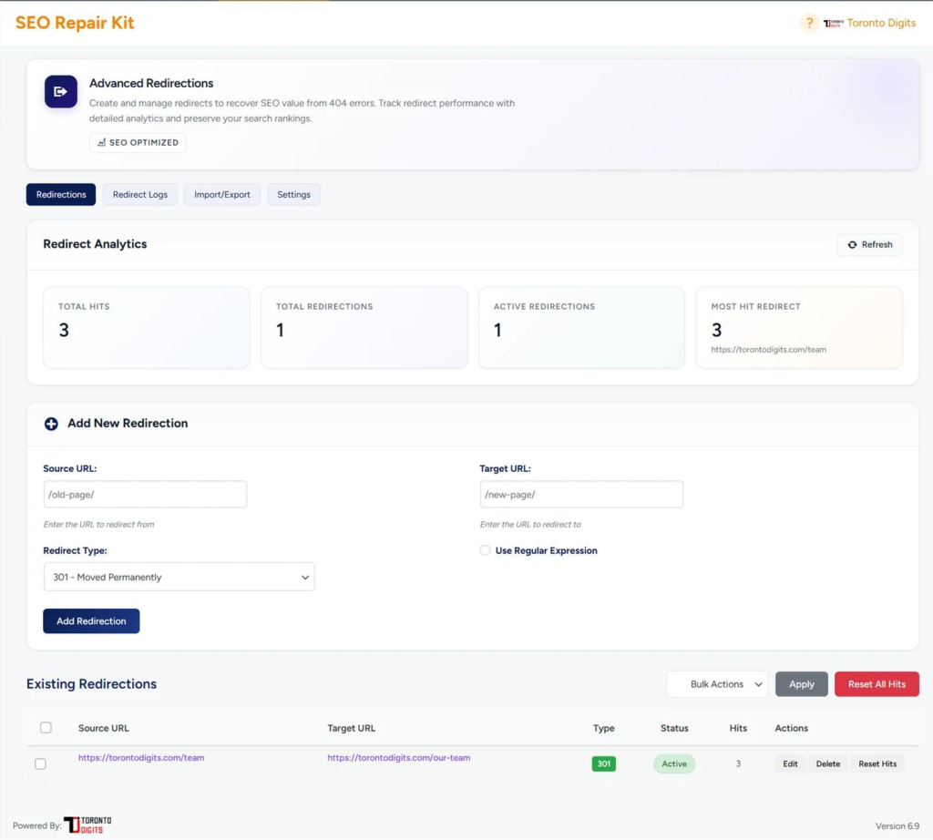Screen dimensions: 933x840
Task: Refresh the redirect analytics
Action: pyautogui.click(x=869, y=245)
